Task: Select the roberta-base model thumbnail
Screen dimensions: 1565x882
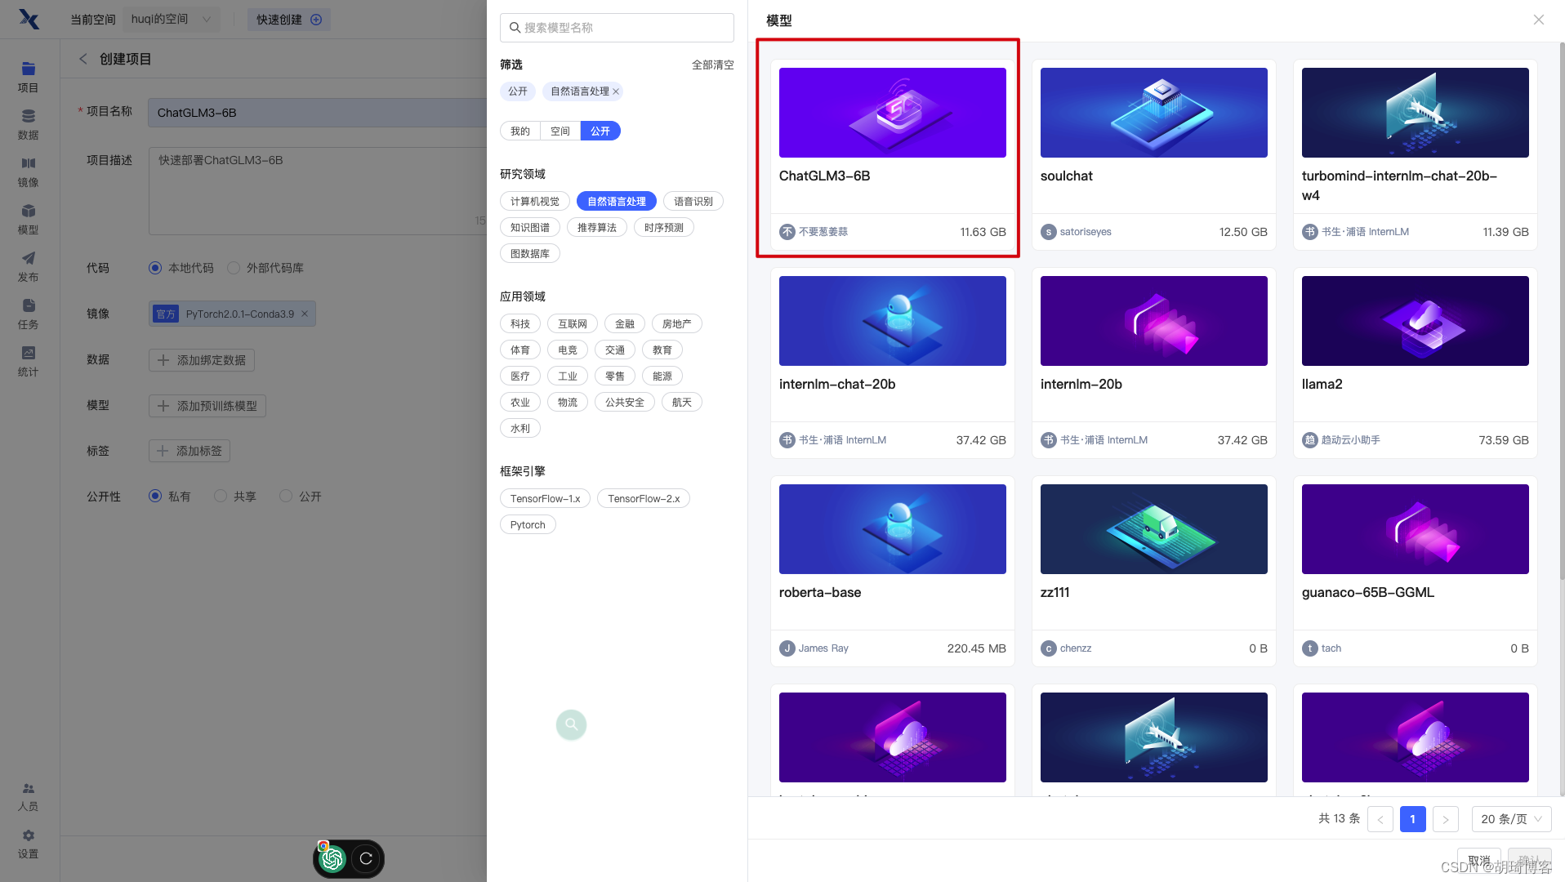Action: [893, 529]
